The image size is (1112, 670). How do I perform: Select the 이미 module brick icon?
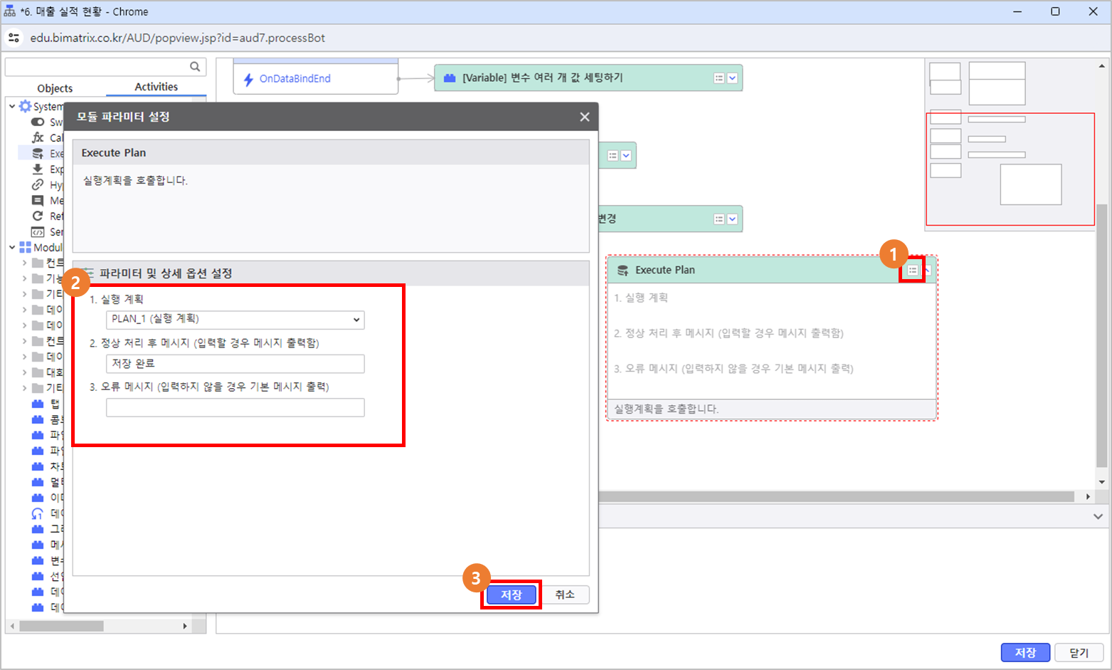coord(38,498)
